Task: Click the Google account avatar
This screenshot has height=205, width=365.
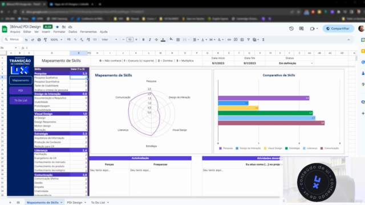Action: tap(361, 28)
